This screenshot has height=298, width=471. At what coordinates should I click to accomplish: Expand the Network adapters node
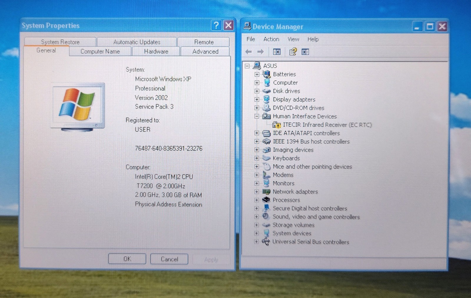tap(256, 192)
